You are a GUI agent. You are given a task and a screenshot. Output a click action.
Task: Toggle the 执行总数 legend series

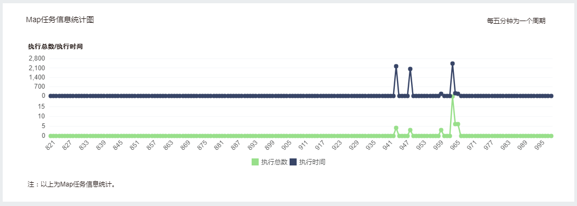tap(270, 162)
